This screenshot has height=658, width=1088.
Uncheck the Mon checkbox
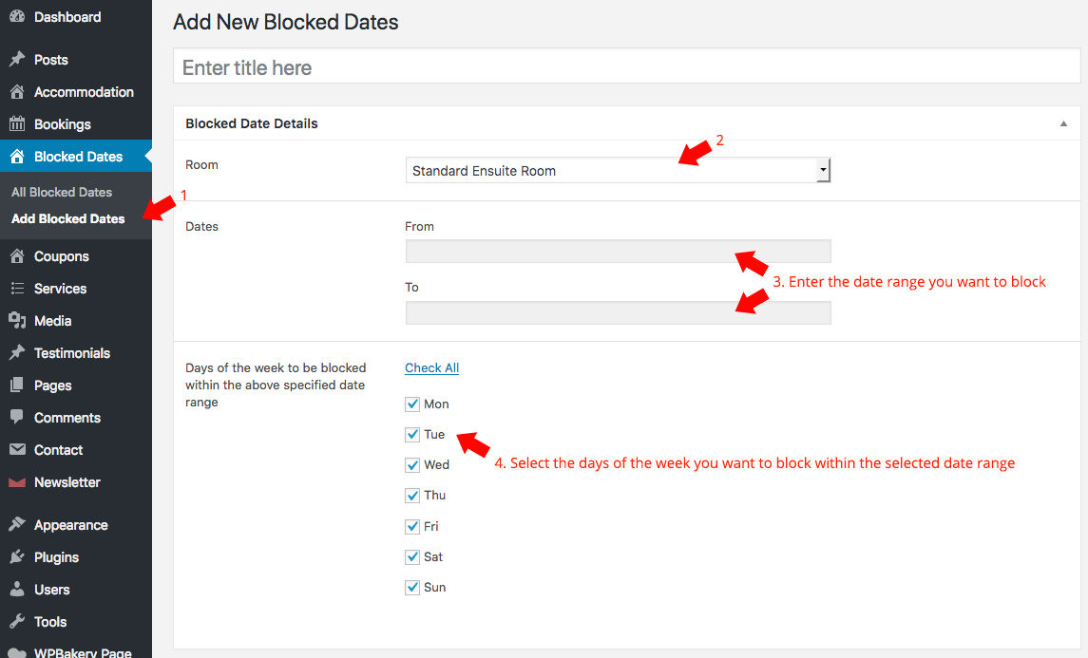[x=412, y=404]
